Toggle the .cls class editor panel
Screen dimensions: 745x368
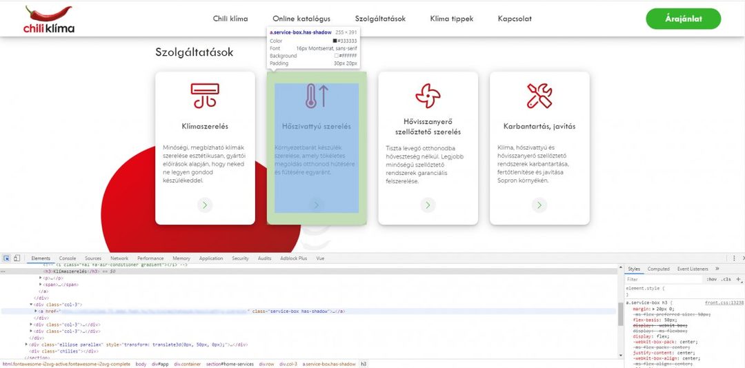727,280
